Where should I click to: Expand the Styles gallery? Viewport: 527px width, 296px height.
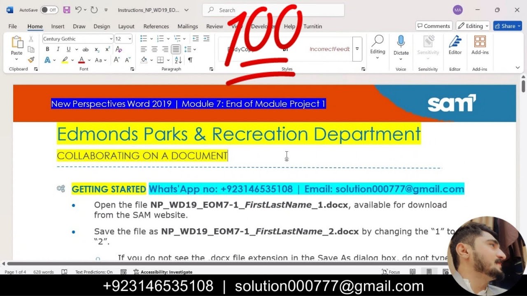coord(357,49)
